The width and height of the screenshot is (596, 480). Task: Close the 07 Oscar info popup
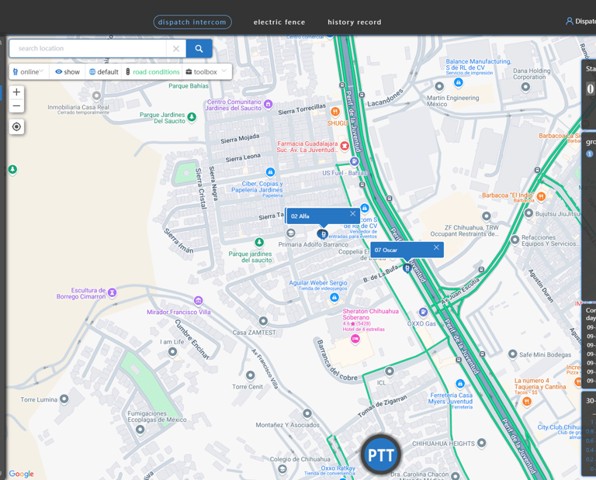pyautogui.click(x=436, y=247)
